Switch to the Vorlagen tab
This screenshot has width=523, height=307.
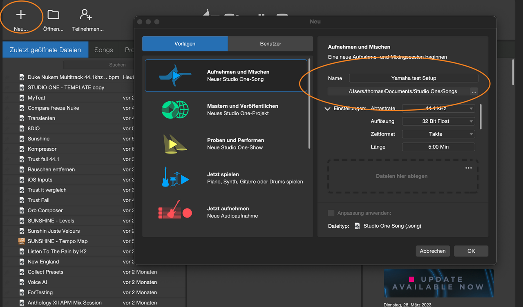185,44
